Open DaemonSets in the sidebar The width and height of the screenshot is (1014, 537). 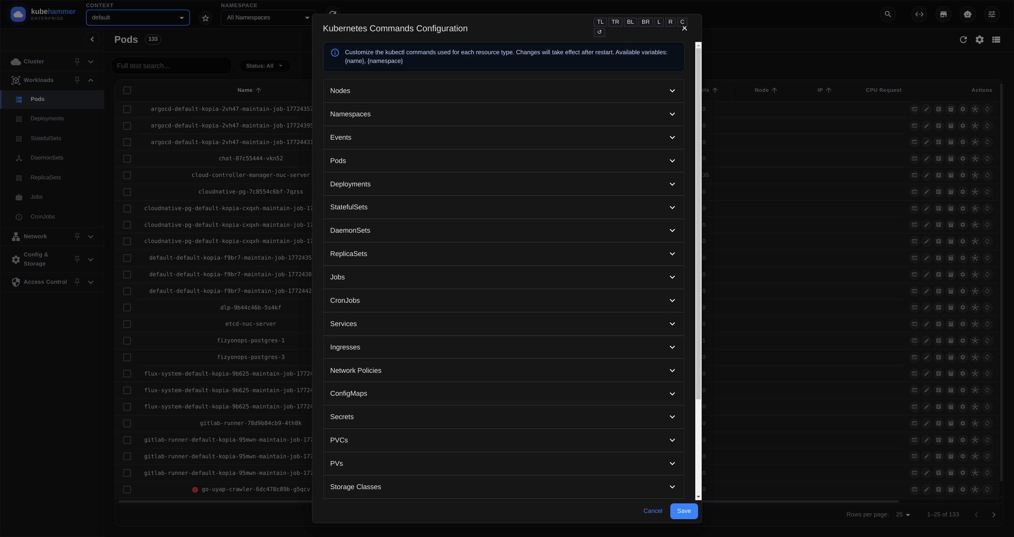pos(52,158)
